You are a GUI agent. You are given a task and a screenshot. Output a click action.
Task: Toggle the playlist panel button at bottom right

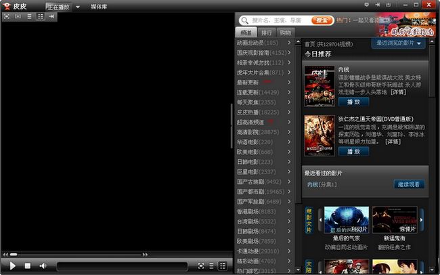(x=223, y=266)
